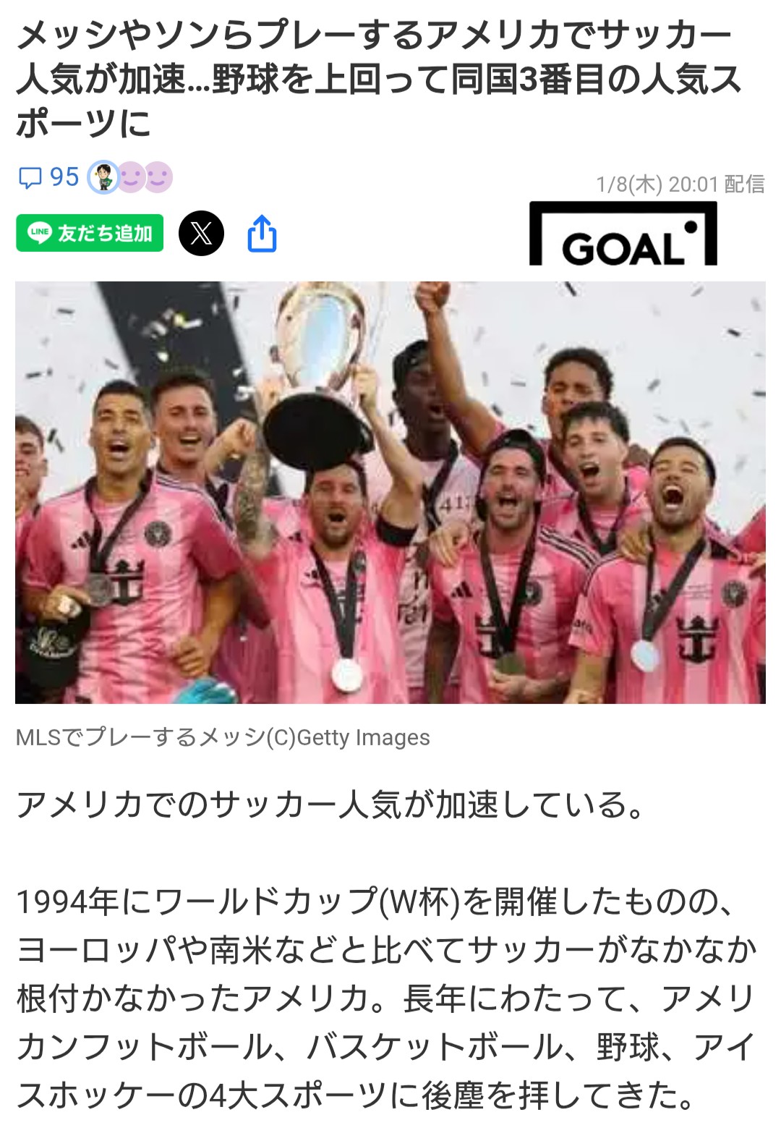The width and height of the screenshot is (781, 1128).
Task: Tap the GOAL publisher logo
Action: click(x=623, y=233)
